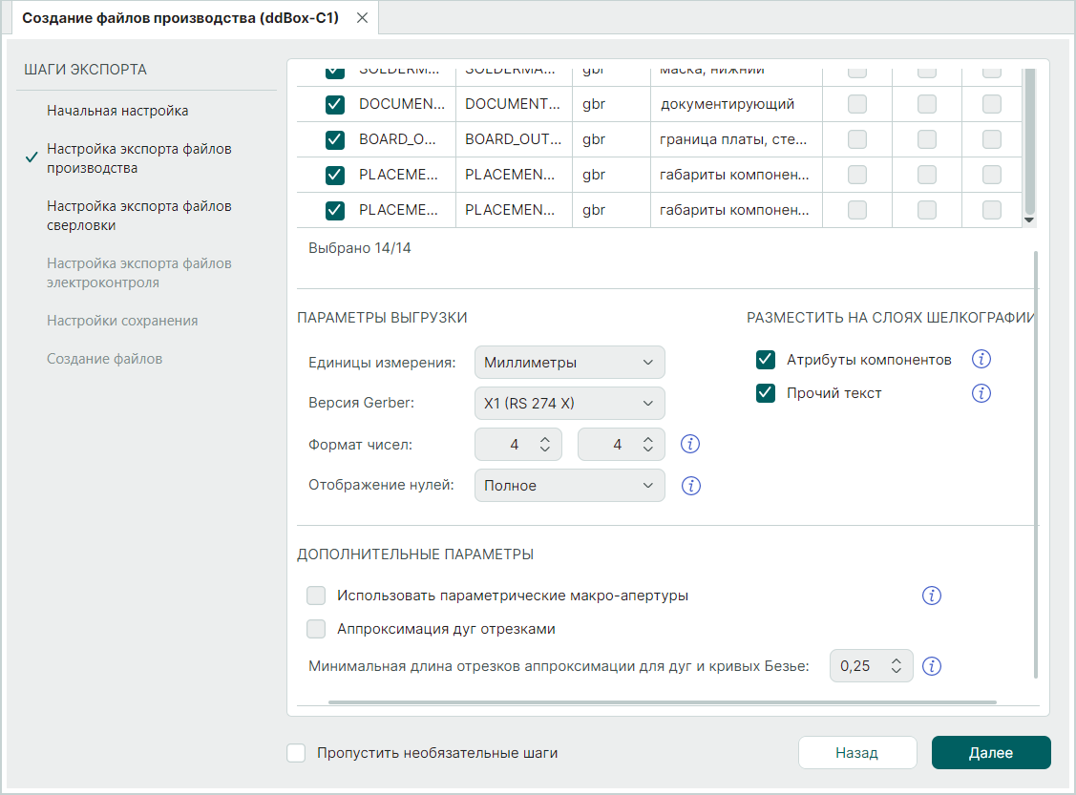Click the Далее button

pyautogui.click(x=990, y=753)
